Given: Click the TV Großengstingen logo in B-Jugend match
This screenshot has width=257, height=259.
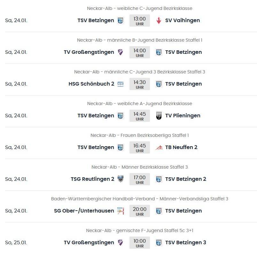Looking at the screenshot, I should [121, 52].
